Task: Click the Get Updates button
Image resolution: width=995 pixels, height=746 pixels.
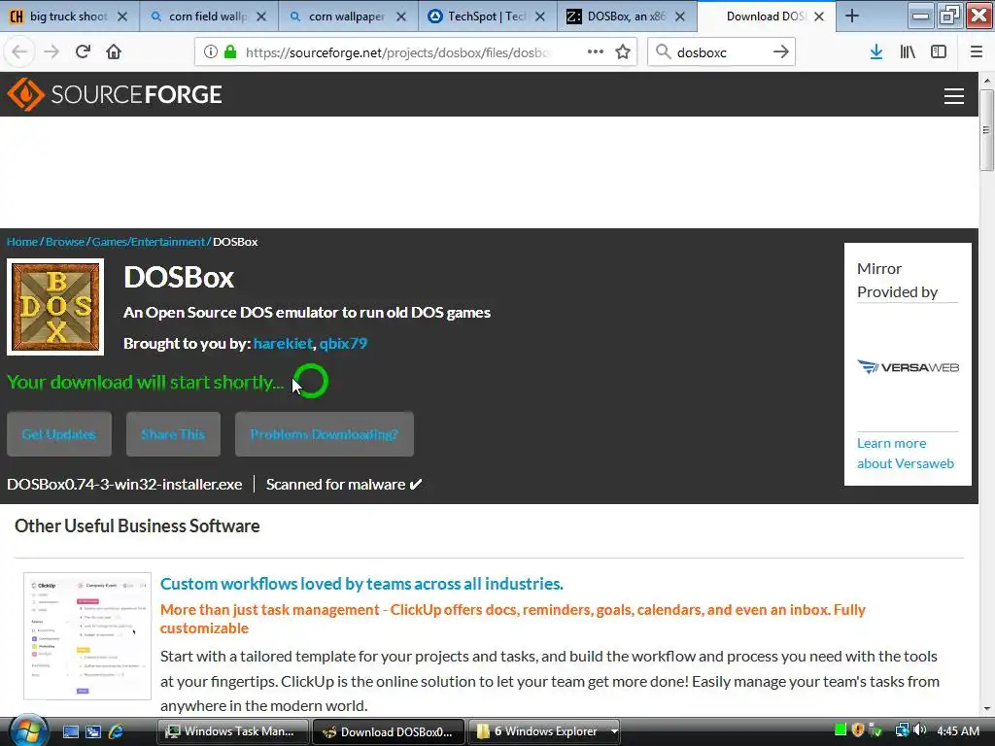Action: pos(59,434)
